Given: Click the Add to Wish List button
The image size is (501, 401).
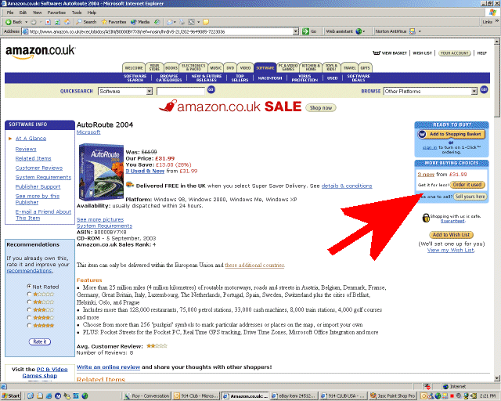Looking at the screenshot, I should (451, 235).
